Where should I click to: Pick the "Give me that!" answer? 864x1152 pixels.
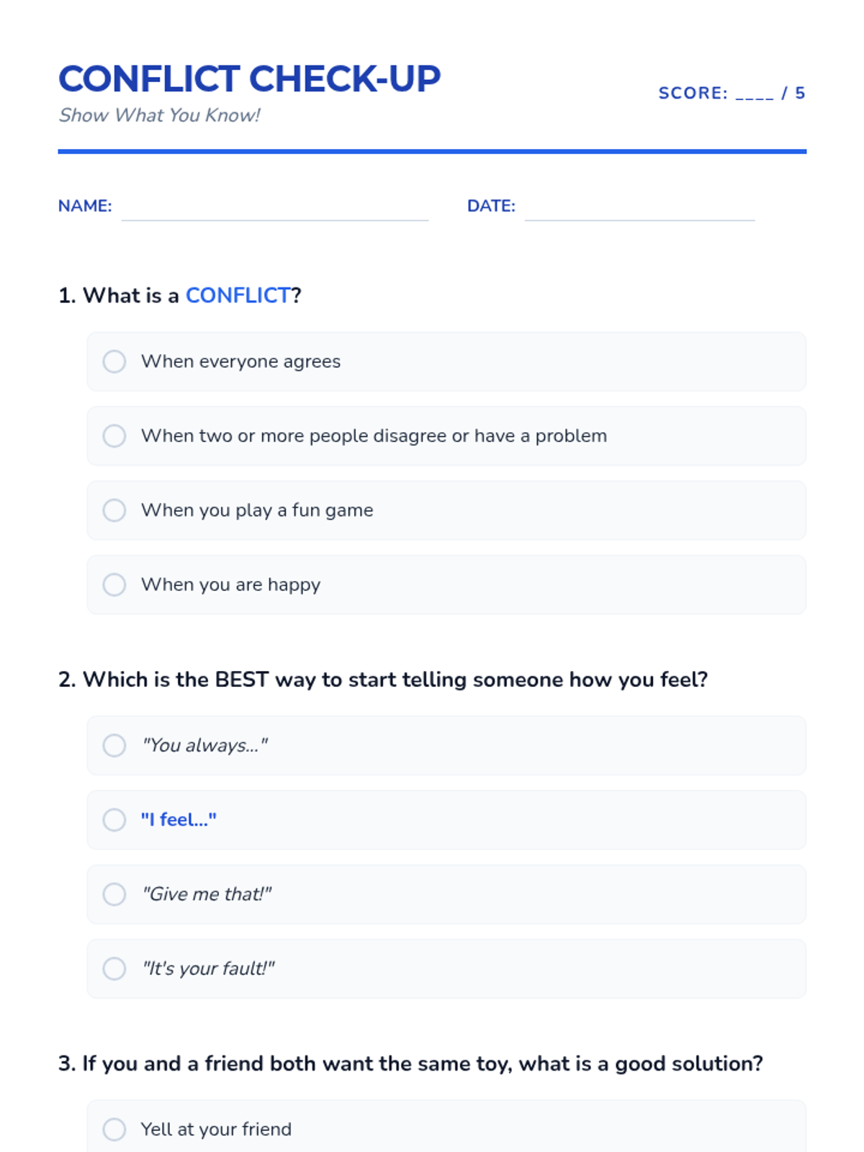(114, 894)
